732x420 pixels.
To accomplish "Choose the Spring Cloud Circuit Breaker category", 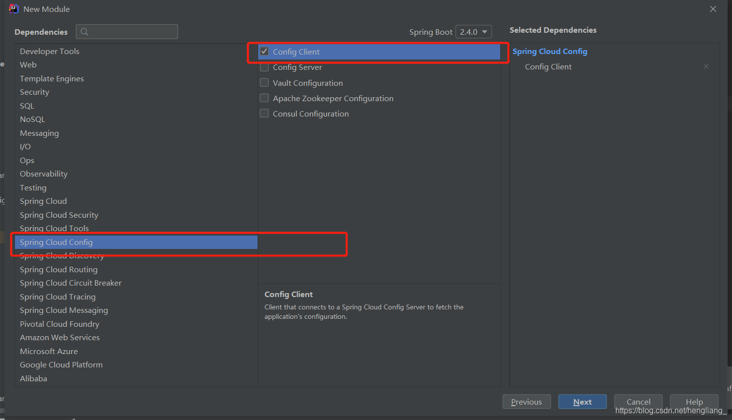I will 136,283.
